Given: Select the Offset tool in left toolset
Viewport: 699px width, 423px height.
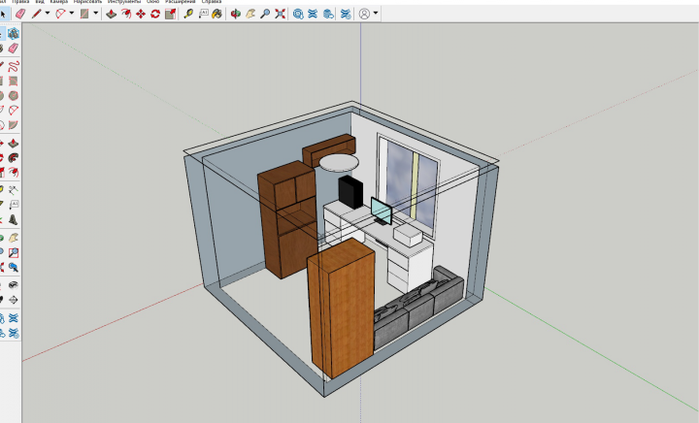Looking at the screenshot, I should click(x=14, y=173).
